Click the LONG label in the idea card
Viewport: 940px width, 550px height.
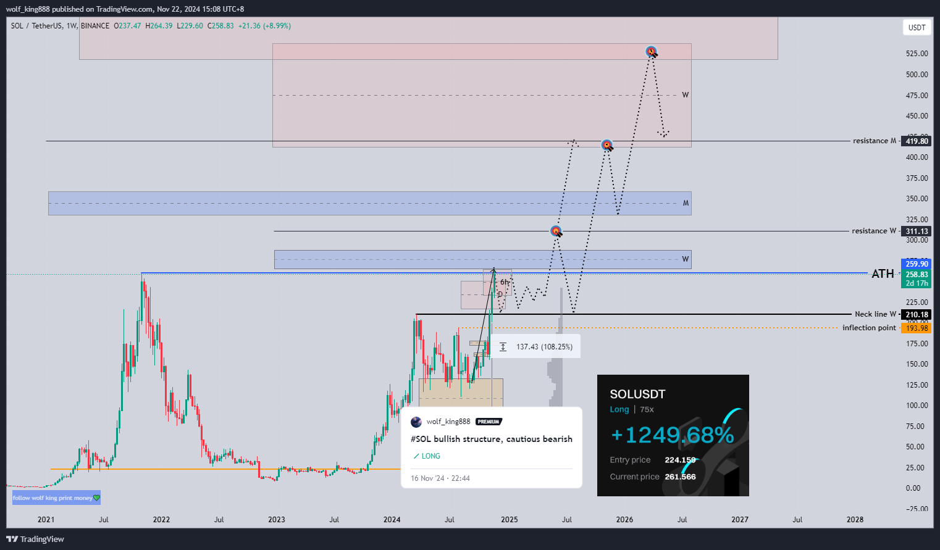(431, 456)
